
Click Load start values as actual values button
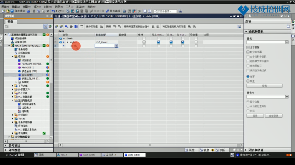tap(174, 27)
